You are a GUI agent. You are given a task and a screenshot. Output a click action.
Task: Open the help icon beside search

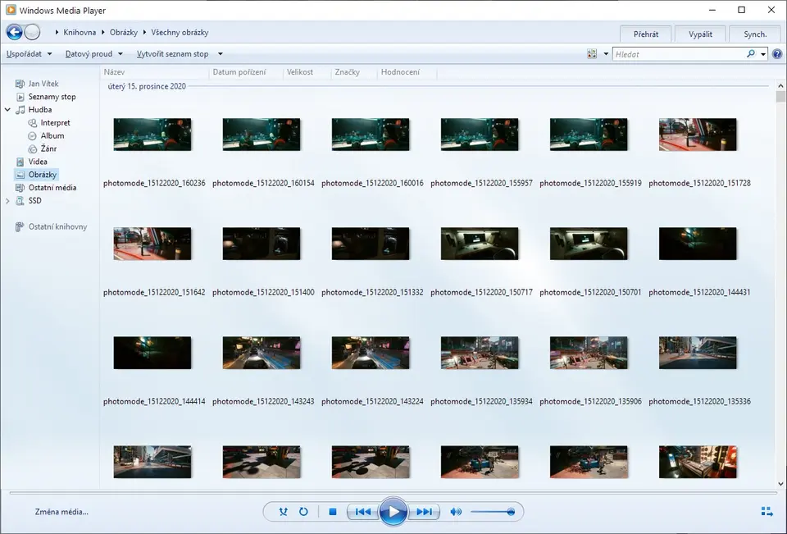[777, 54]
